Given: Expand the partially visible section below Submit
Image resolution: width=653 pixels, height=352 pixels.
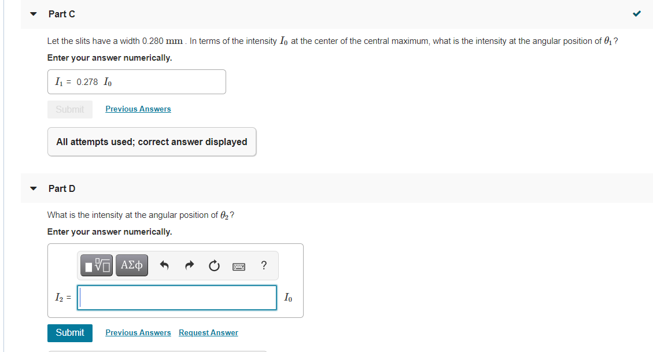Looking at the screenshot, I should coord(156,350).
